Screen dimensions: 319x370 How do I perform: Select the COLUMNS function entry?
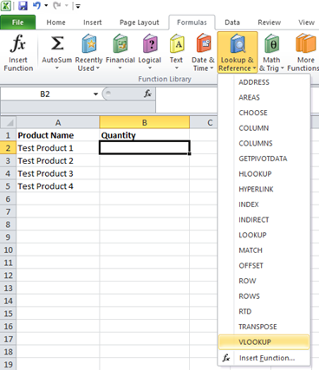(x=264, y=144)
